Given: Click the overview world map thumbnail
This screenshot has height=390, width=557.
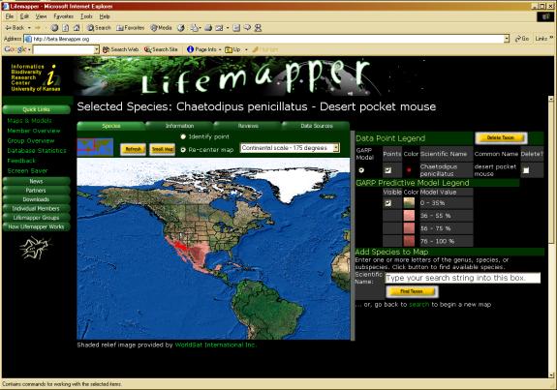Looking at the screenshot, I should pyautogui.click(x=95, y=147).
